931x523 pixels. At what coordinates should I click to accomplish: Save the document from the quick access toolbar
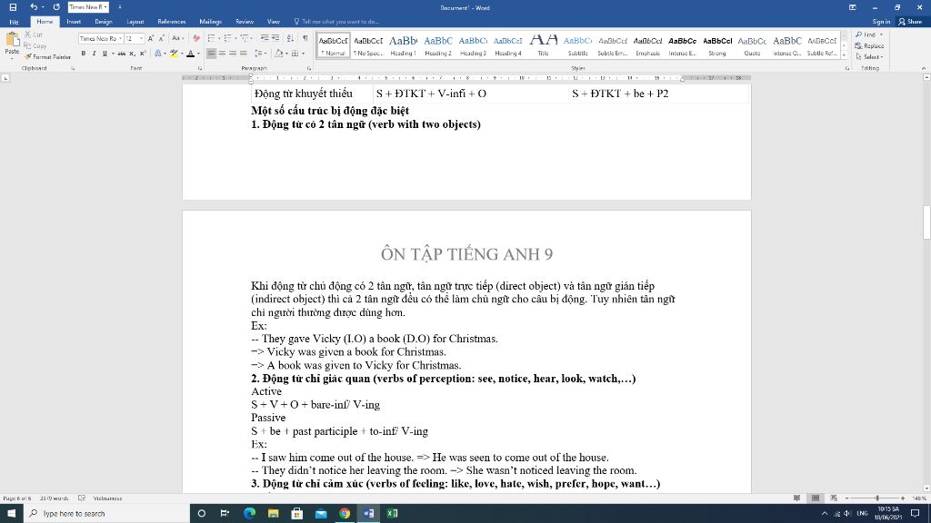pos(13,7)
